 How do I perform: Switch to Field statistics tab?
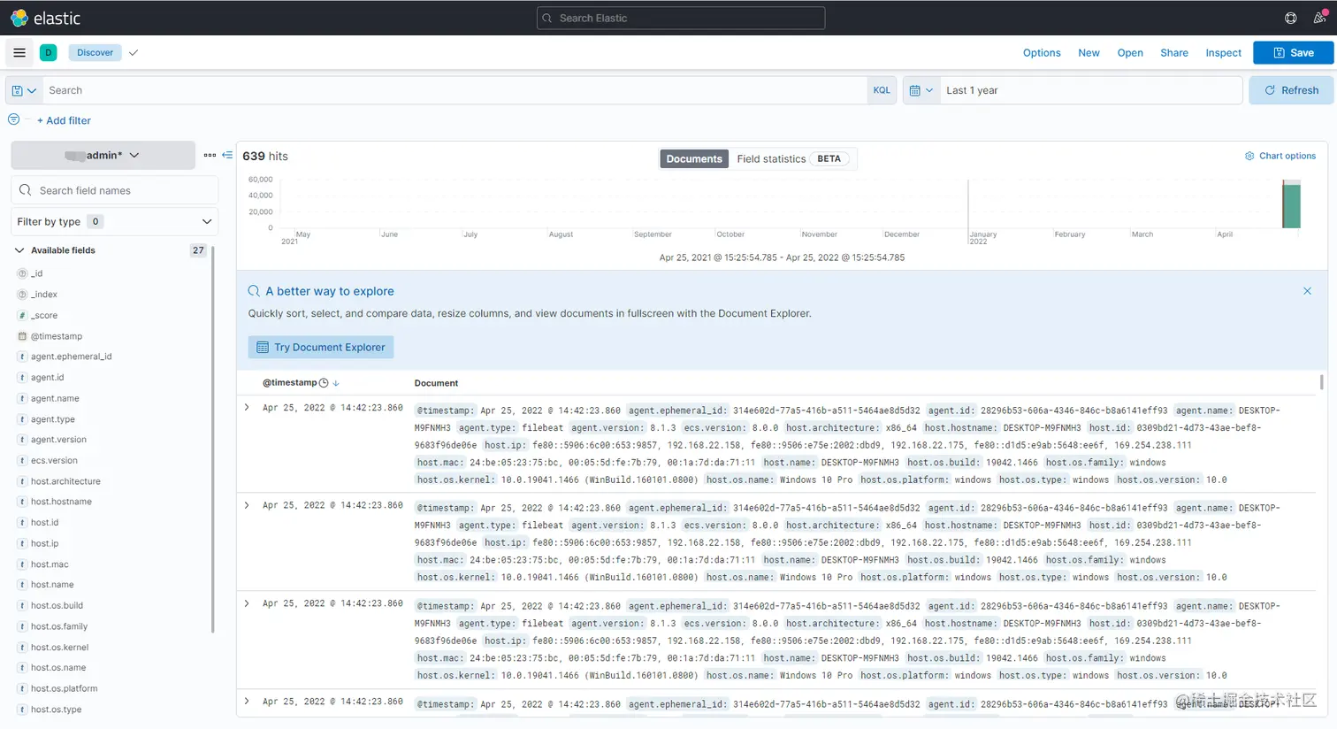point(792,158)
